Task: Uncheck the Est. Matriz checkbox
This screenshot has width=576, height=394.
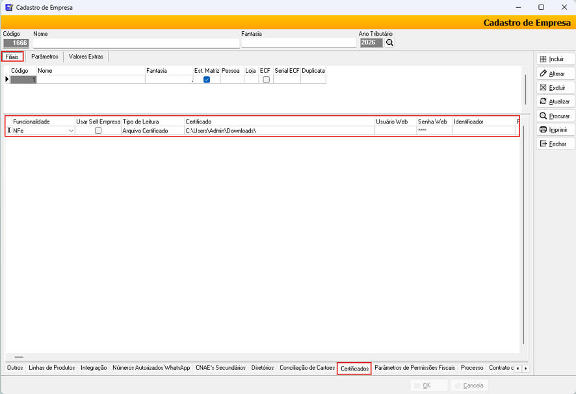Action: 207,79
